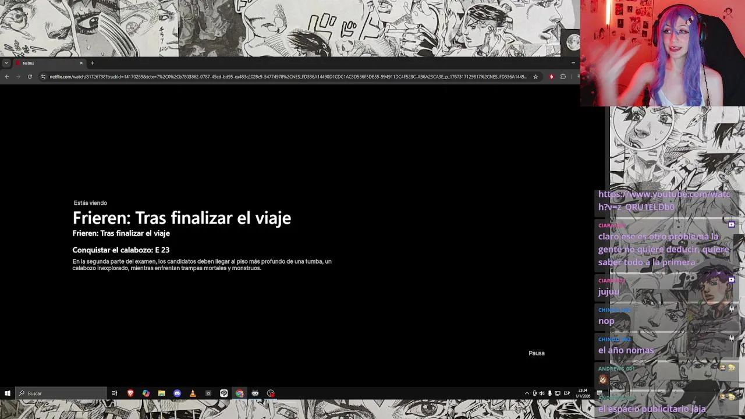Go back in browser history
The image size is (745, 419).
coord(7,76)
